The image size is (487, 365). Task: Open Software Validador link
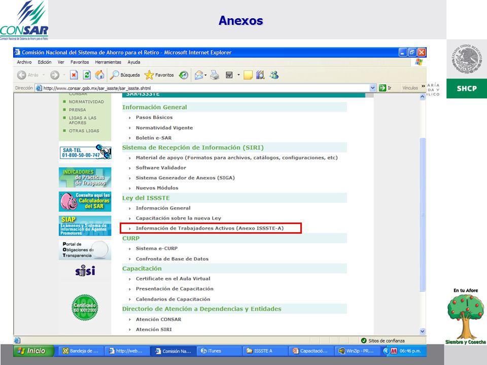point(161,168)
